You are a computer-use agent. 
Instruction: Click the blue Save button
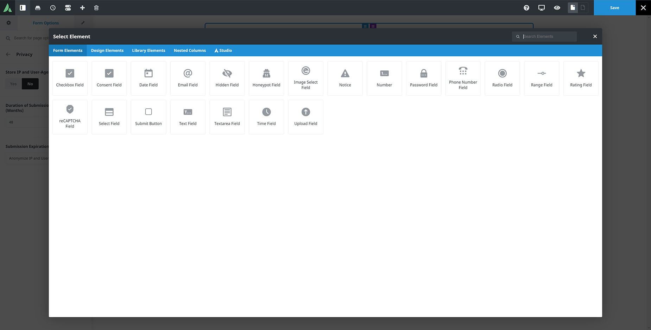614,8
